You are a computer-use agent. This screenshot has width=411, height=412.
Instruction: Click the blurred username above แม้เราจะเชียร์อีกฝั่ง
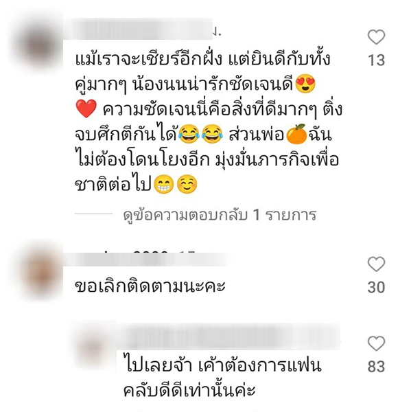tap(143, 30)
